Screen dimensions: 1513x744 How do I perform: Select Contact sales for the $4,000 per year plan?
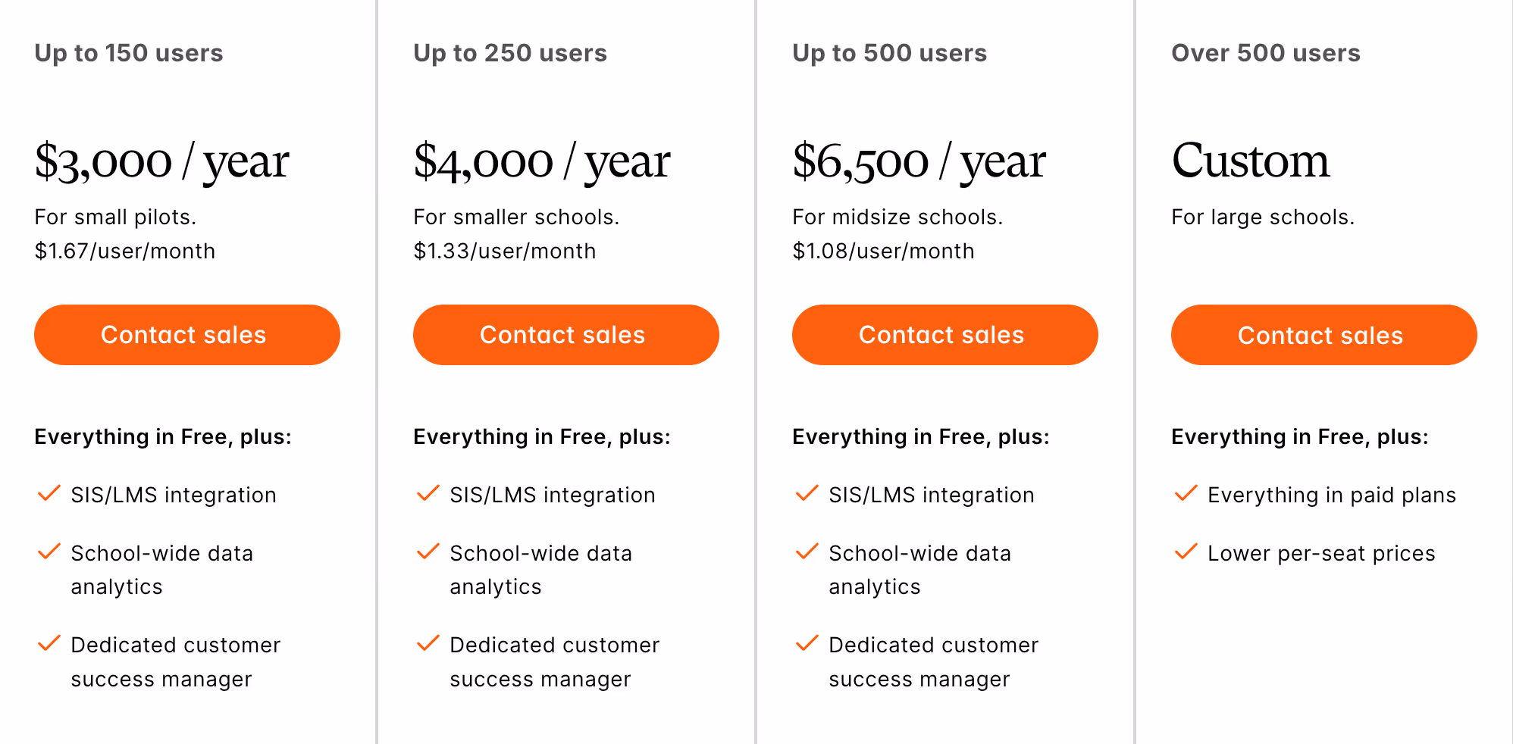[x=565, y=334]
